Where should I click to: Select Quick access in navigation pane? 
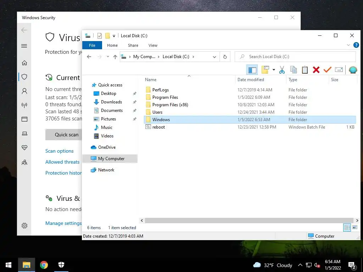pos(110,85)
